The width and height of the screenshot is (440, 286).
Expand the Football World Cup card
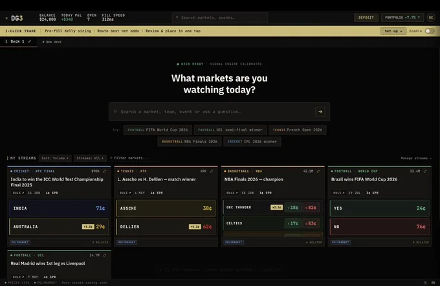coord(425,171)
